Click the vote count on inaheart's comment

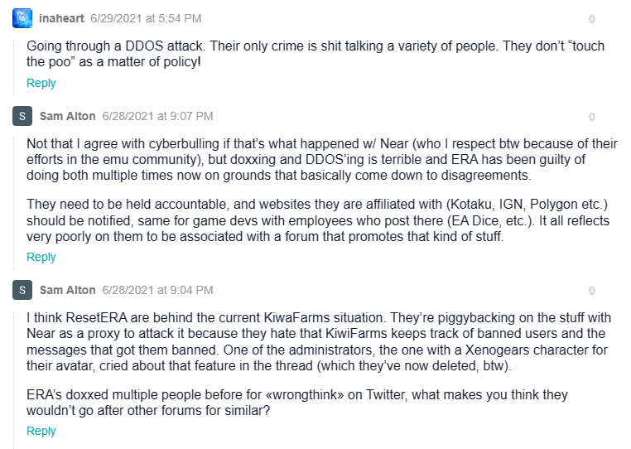pyautogui.click(x=591, y=19)
